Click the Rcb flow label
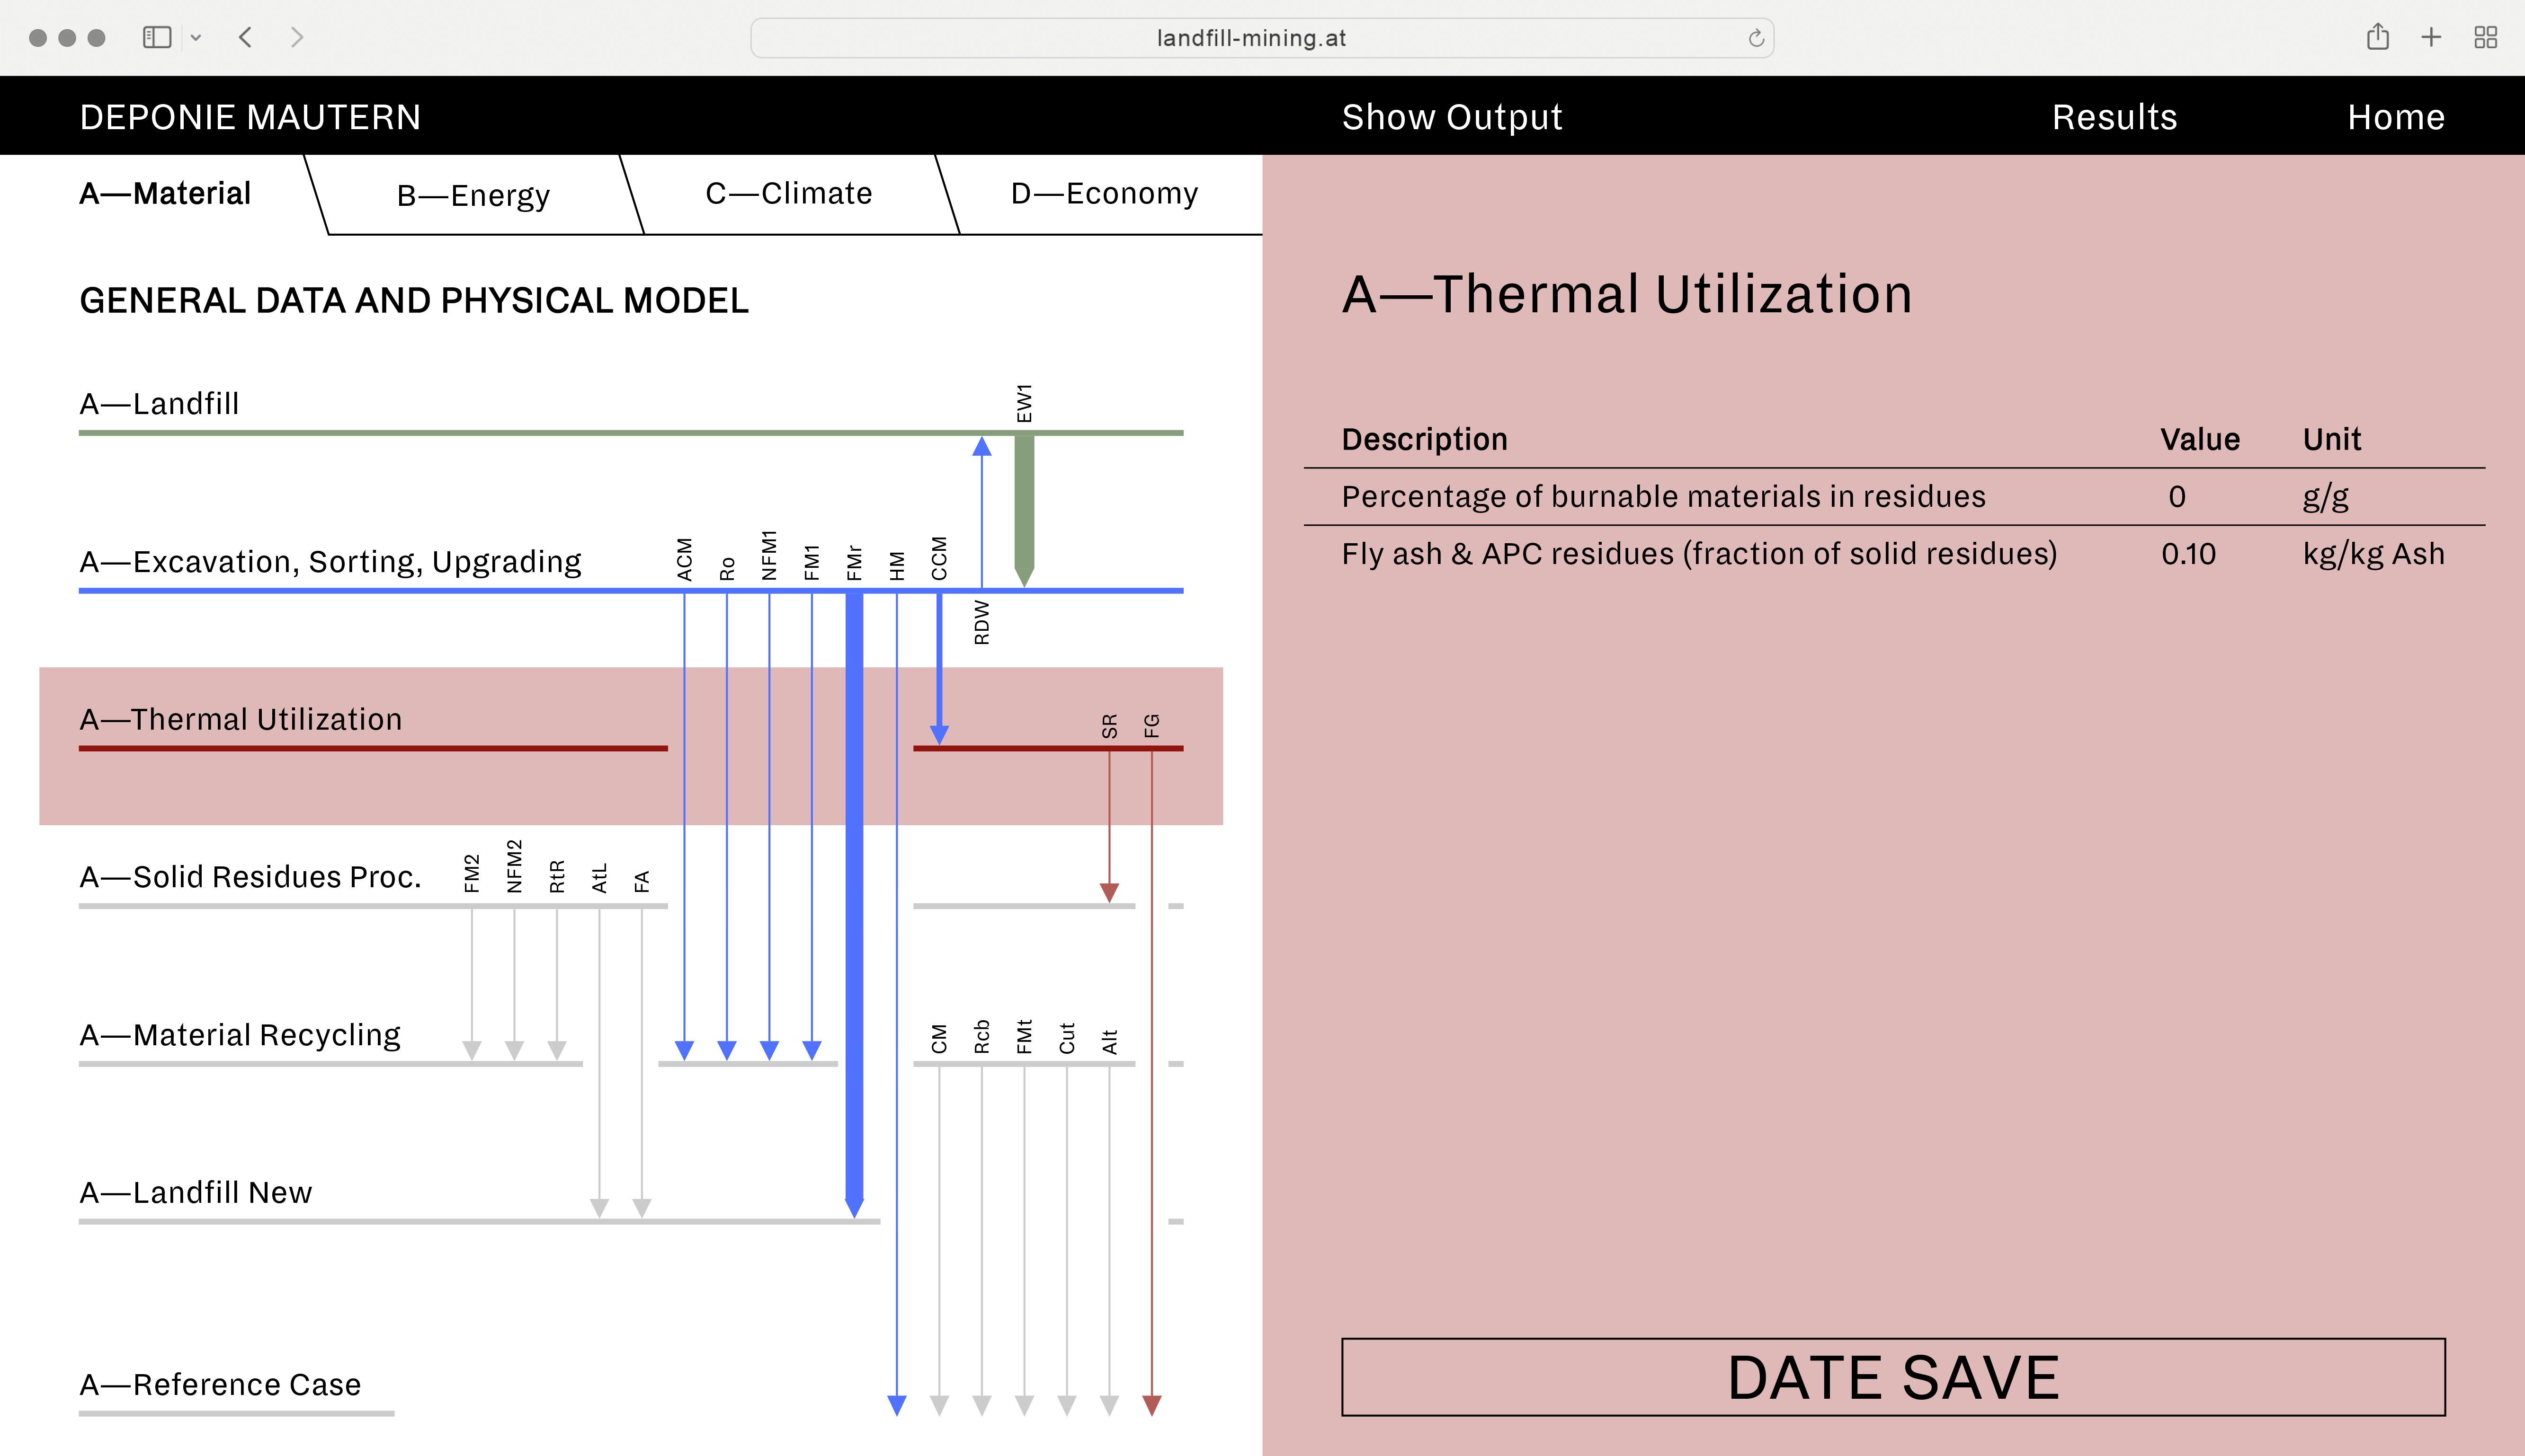This screenshot has width=2525, height=1456. click(982, 1037)
